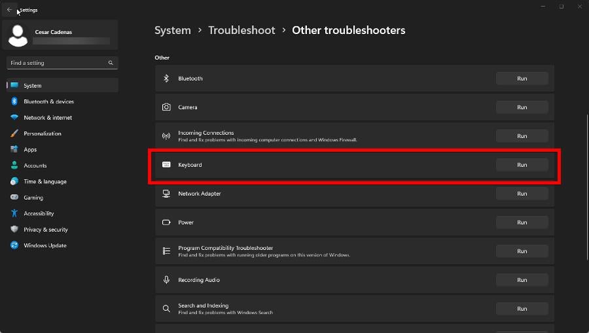Click the Windows Update sidebar icon
Image resolution: width=589 pixels, height=333 pixels.
click(x=14, y=245)
